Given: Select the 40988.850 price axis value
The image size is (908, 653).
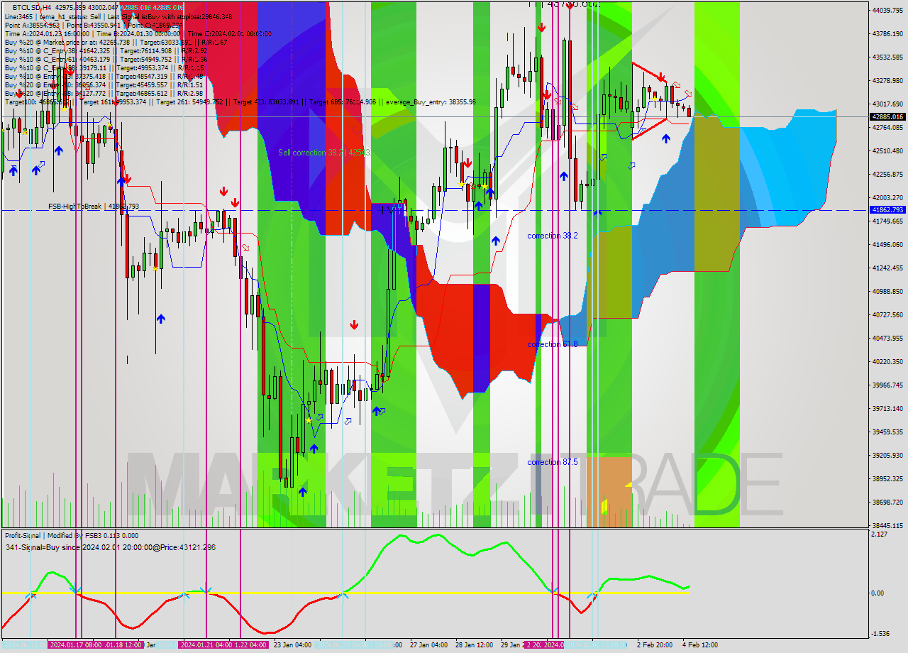Looking at the screenshot, I should point(887,291).
